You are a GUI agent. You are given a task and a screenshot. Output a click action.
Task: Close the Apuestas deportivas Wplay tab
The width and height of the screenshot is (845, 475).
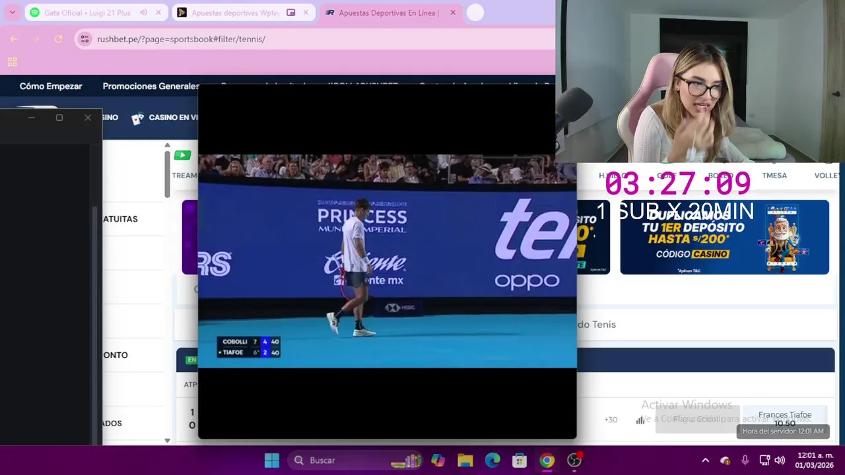(x=306, y=13)
